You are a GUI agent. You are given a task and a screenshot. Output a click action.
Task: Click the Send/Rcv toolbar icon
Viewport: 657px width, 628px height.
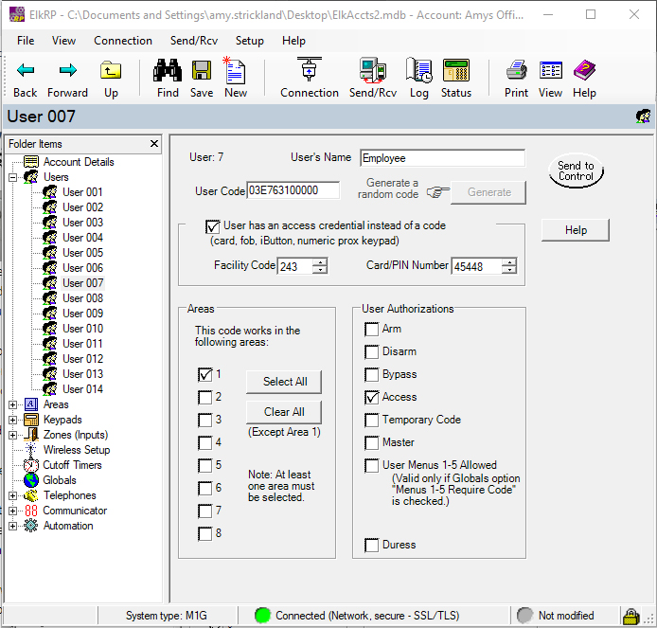[x=372, y=72]
